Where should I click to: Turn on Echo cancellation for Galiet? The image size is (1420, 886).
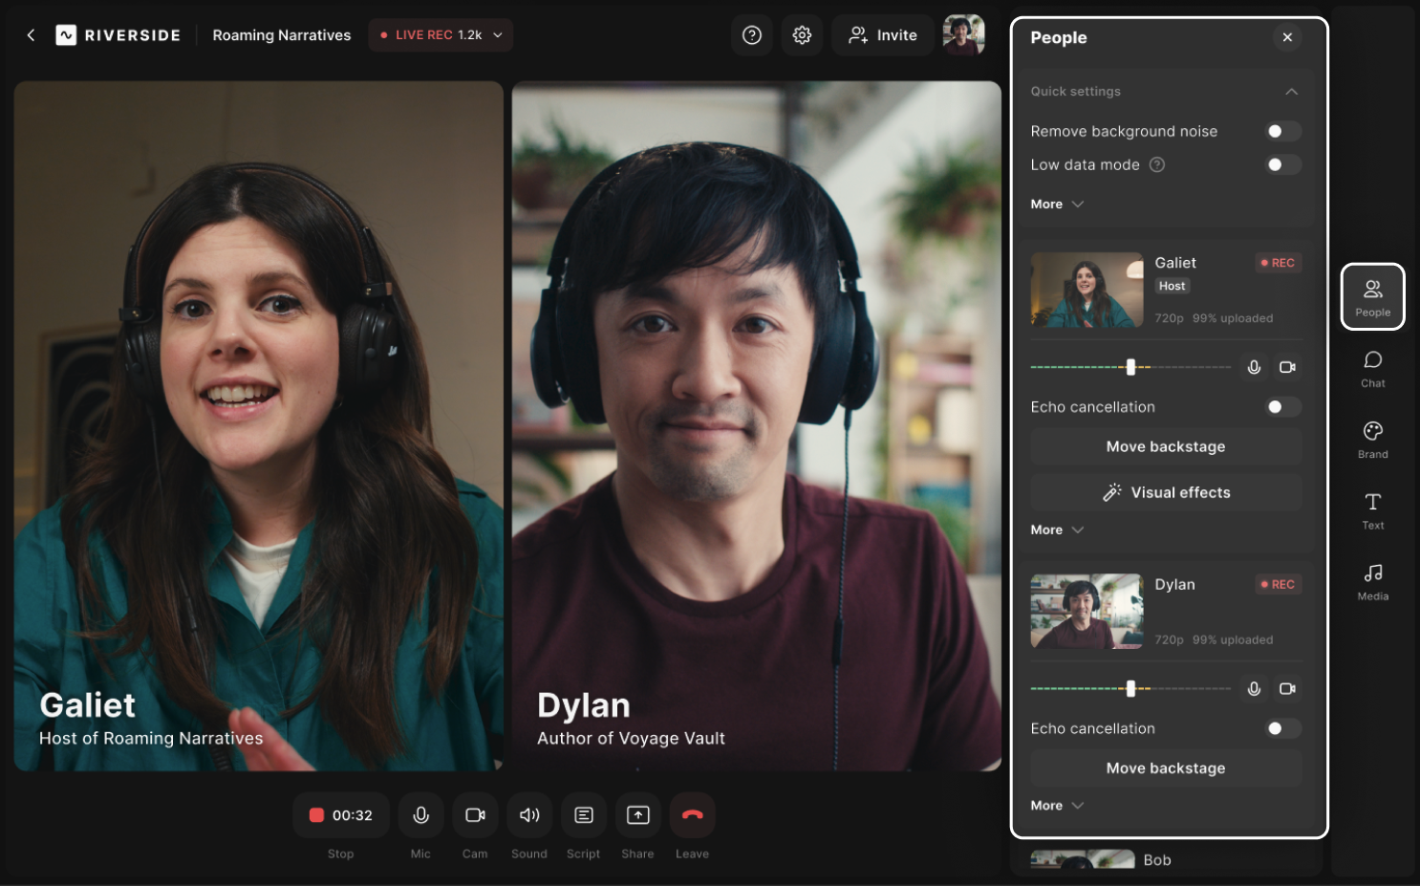[x=1282, y=407]
